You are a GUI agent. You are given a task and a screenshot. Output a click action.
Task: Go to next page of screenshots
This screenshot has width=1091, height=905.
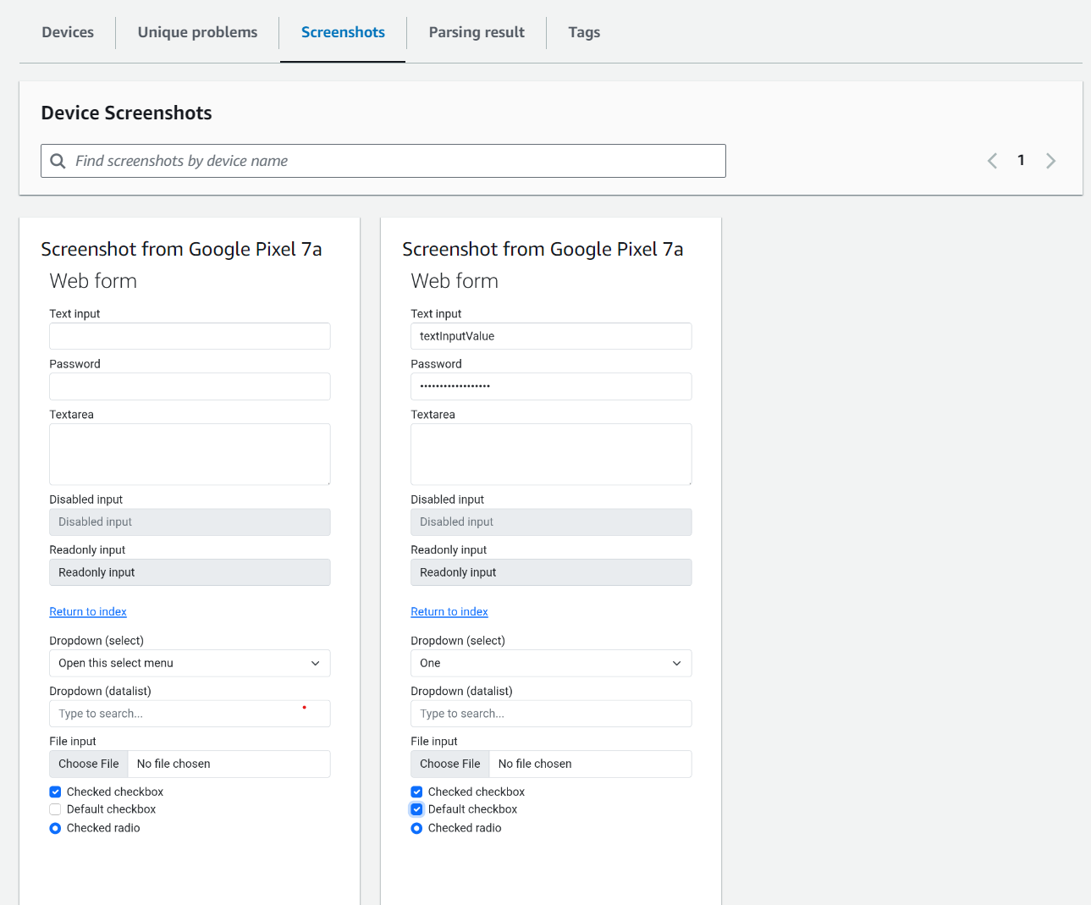1050,161
